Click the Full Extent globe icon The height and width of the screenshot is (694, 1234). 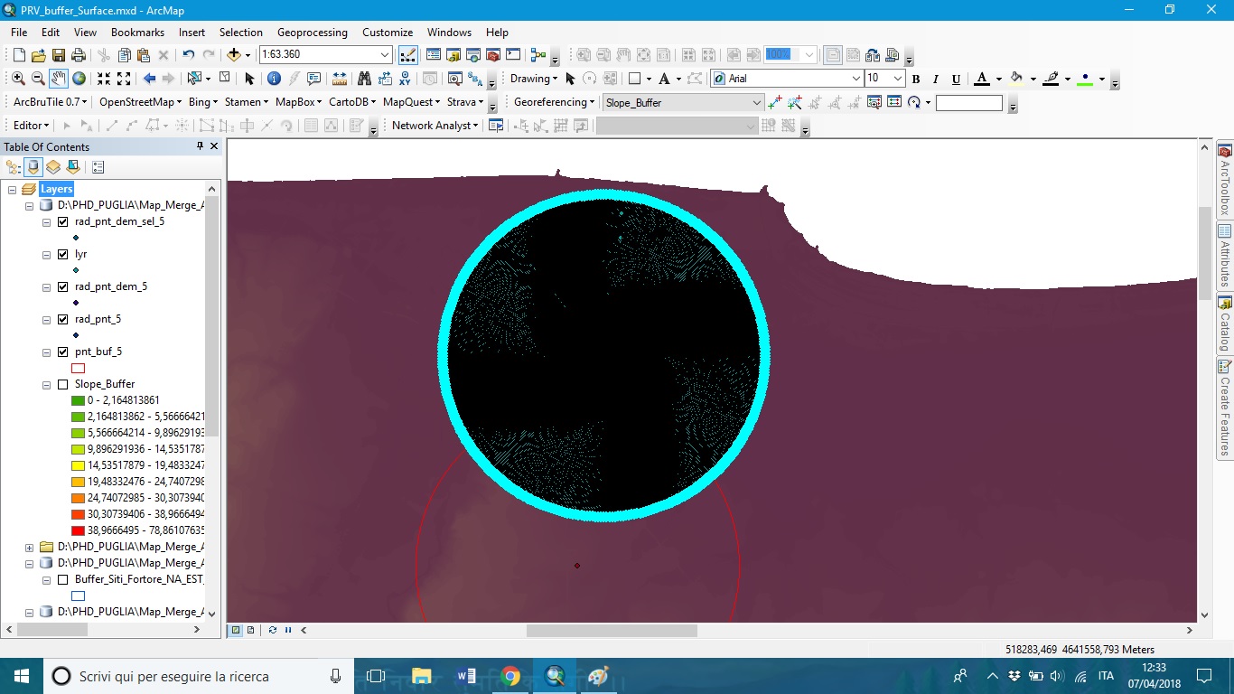point(79,79)
